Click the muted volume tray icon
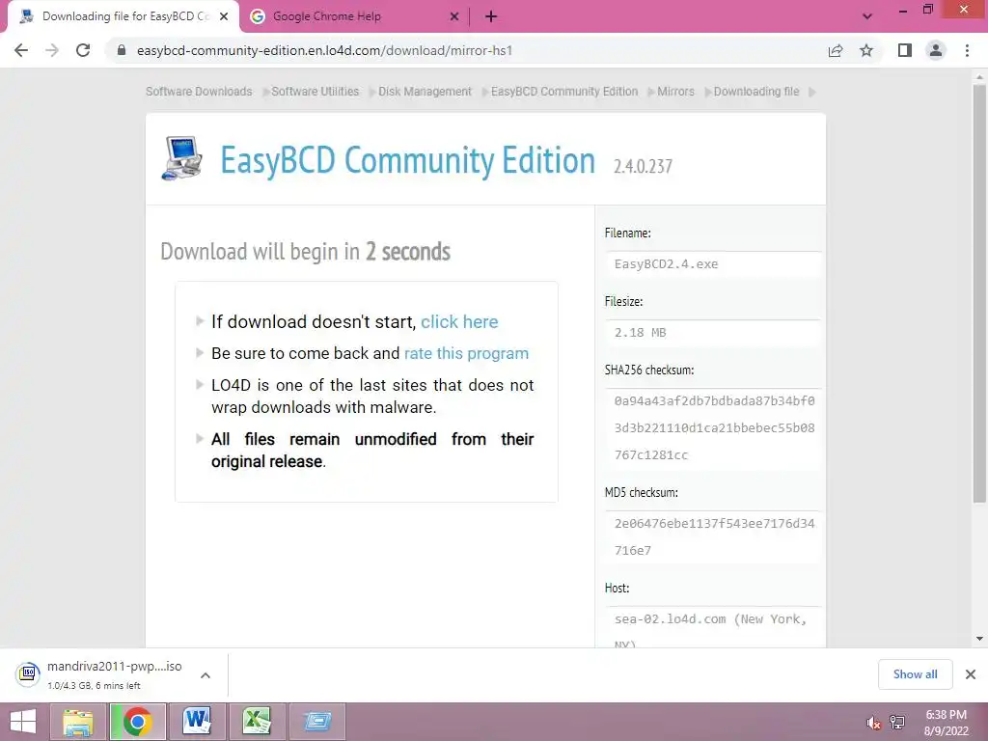The height and width of the screenshot is (741, 988). (873, 723)
